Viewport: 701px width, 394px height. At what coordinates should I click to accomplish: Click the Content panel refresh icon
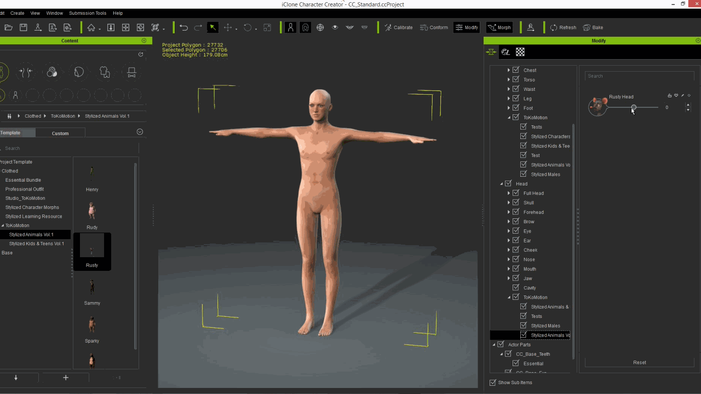(141, 54)
